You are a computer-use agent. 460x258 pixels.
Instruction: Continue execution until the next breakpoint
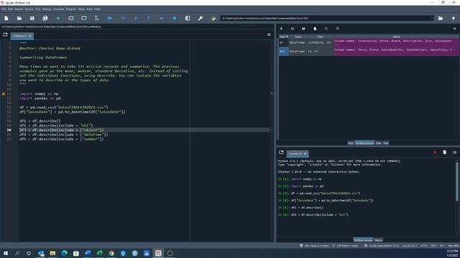pos(161,18)
